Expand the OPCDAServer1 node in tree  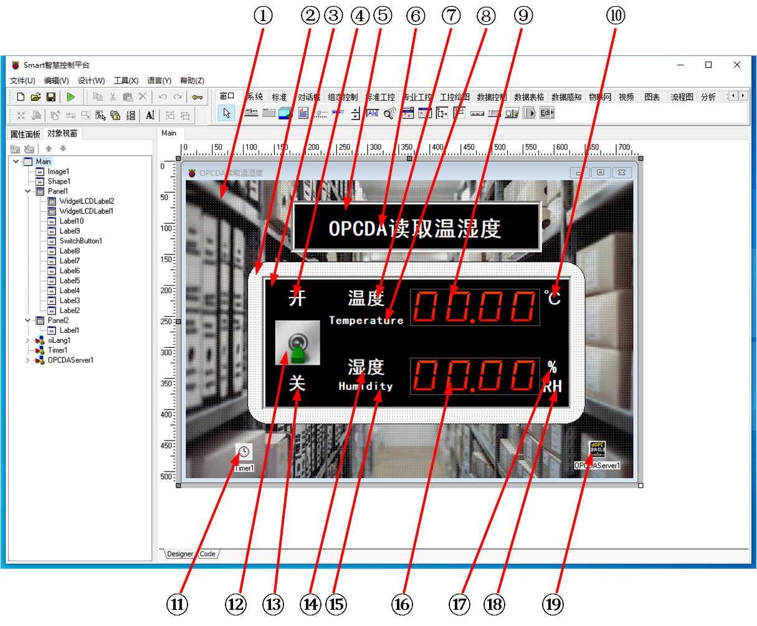tap(28, 360)
